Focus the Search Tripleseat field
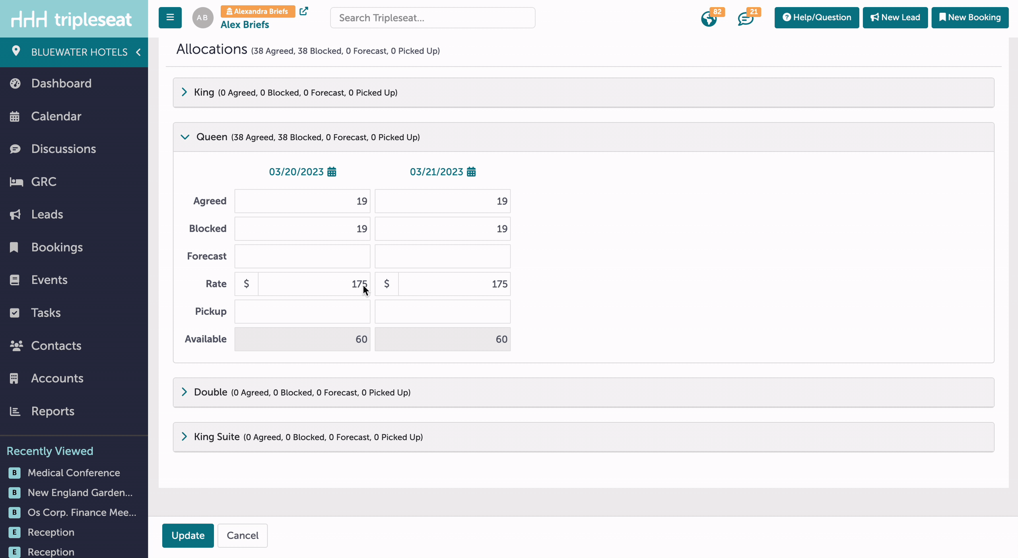 pyautogui.click(x=433, y=18)
